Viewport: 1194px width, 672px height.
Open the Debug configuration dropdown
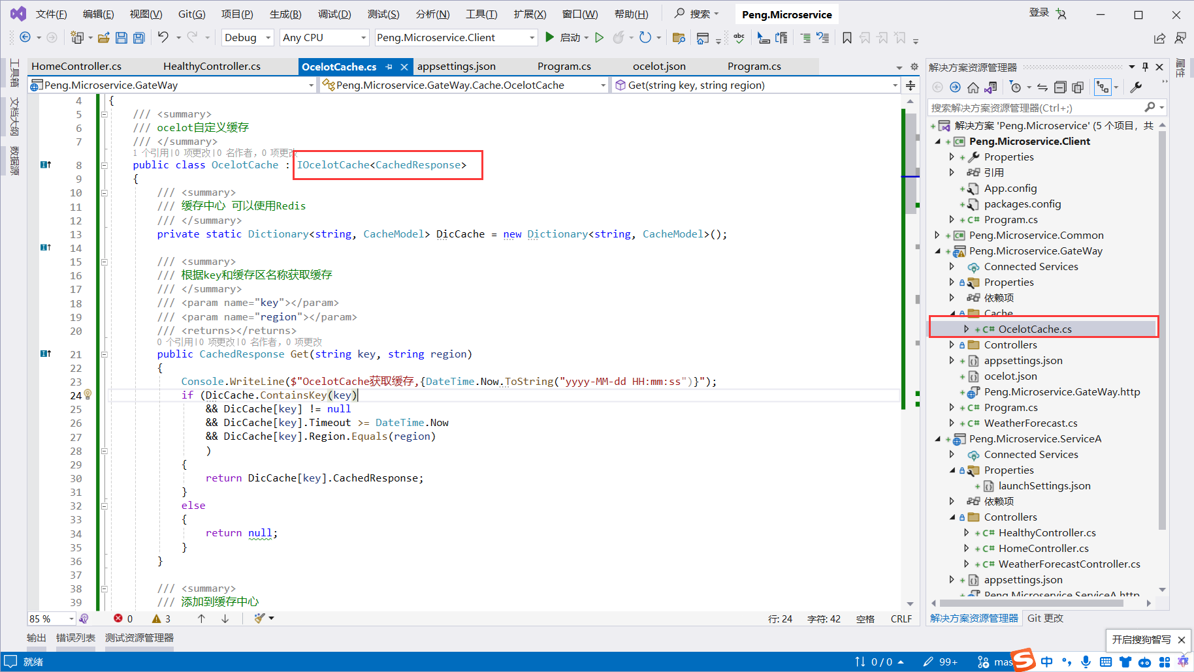tap(268, 38)
